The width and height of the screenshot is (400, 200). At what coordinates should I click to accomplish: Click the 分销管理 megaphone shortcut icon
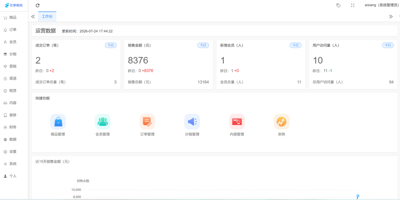(192, 122)
